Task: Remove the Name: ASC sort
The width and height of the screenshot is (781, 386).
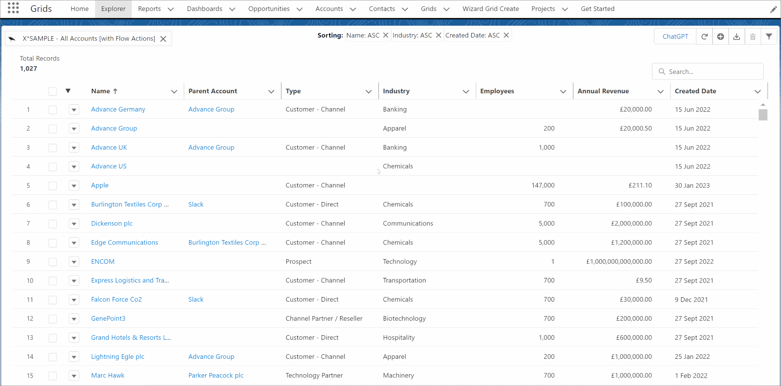Action: coord(386,35)
